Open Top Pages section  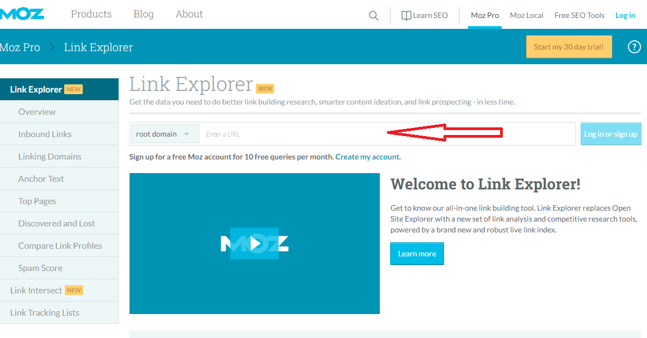click(x=59, y=201)
